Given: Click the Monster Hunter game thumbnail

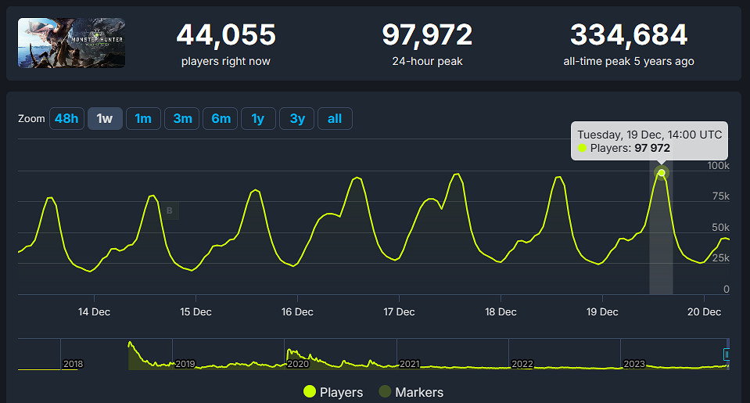Looking at the screenshot, I should click(71, 42).
